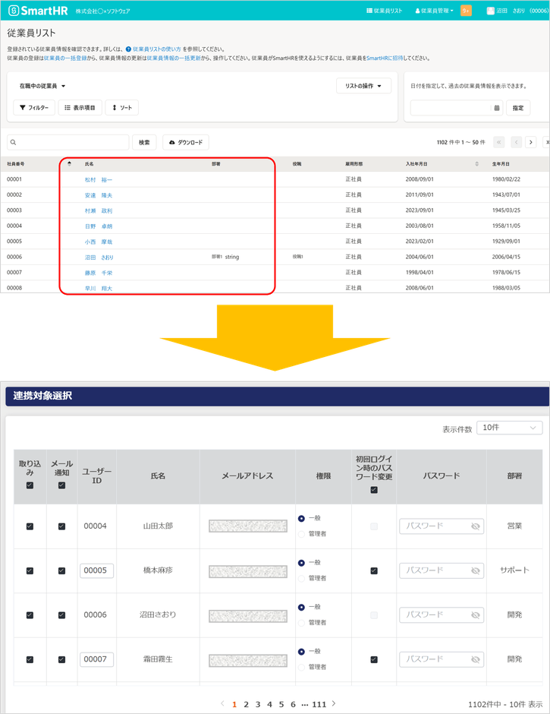The image size is (550, 714).
Task: Click the previous-page chevron in the lower pagination
Action: (222, 703)
